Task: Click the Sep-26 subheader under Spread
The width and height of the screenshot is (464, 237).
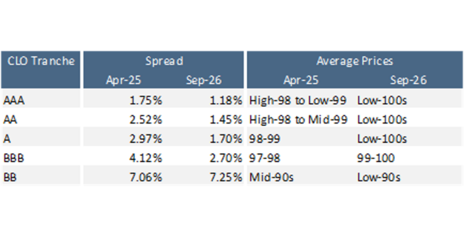Action: point(204,80)
